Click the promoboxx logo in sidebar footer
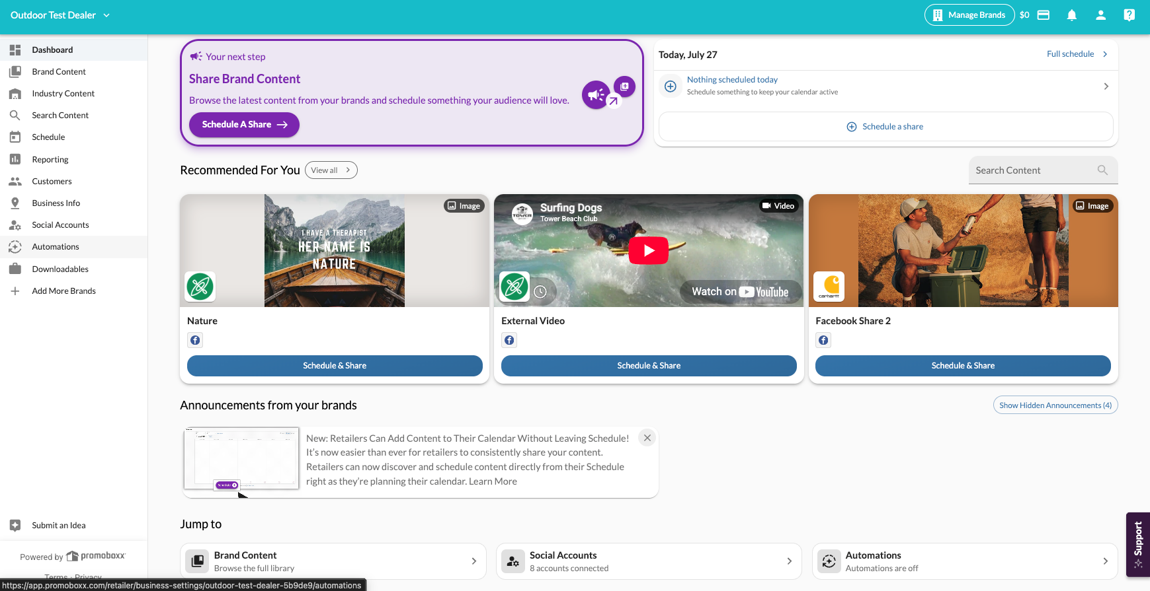The height and width of the screenshot is (591, 1150). pyautogui.click(x=96, y=556)
